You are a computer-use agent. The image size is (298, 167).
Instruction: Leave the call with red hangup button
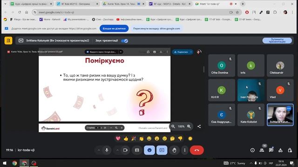click(196, 150)
